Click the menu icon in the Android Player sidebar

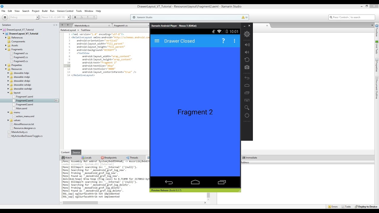(247, 100)
